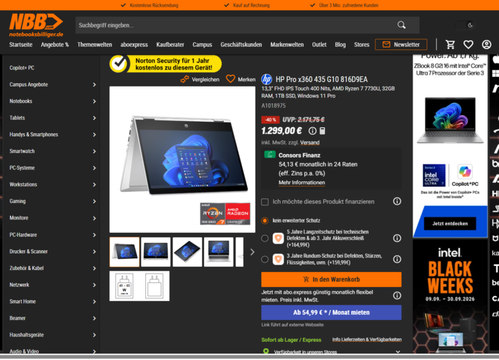This screenshot has width=499, height=360.
Task: Click the plain charger plug icon
Action: [154, 286]
